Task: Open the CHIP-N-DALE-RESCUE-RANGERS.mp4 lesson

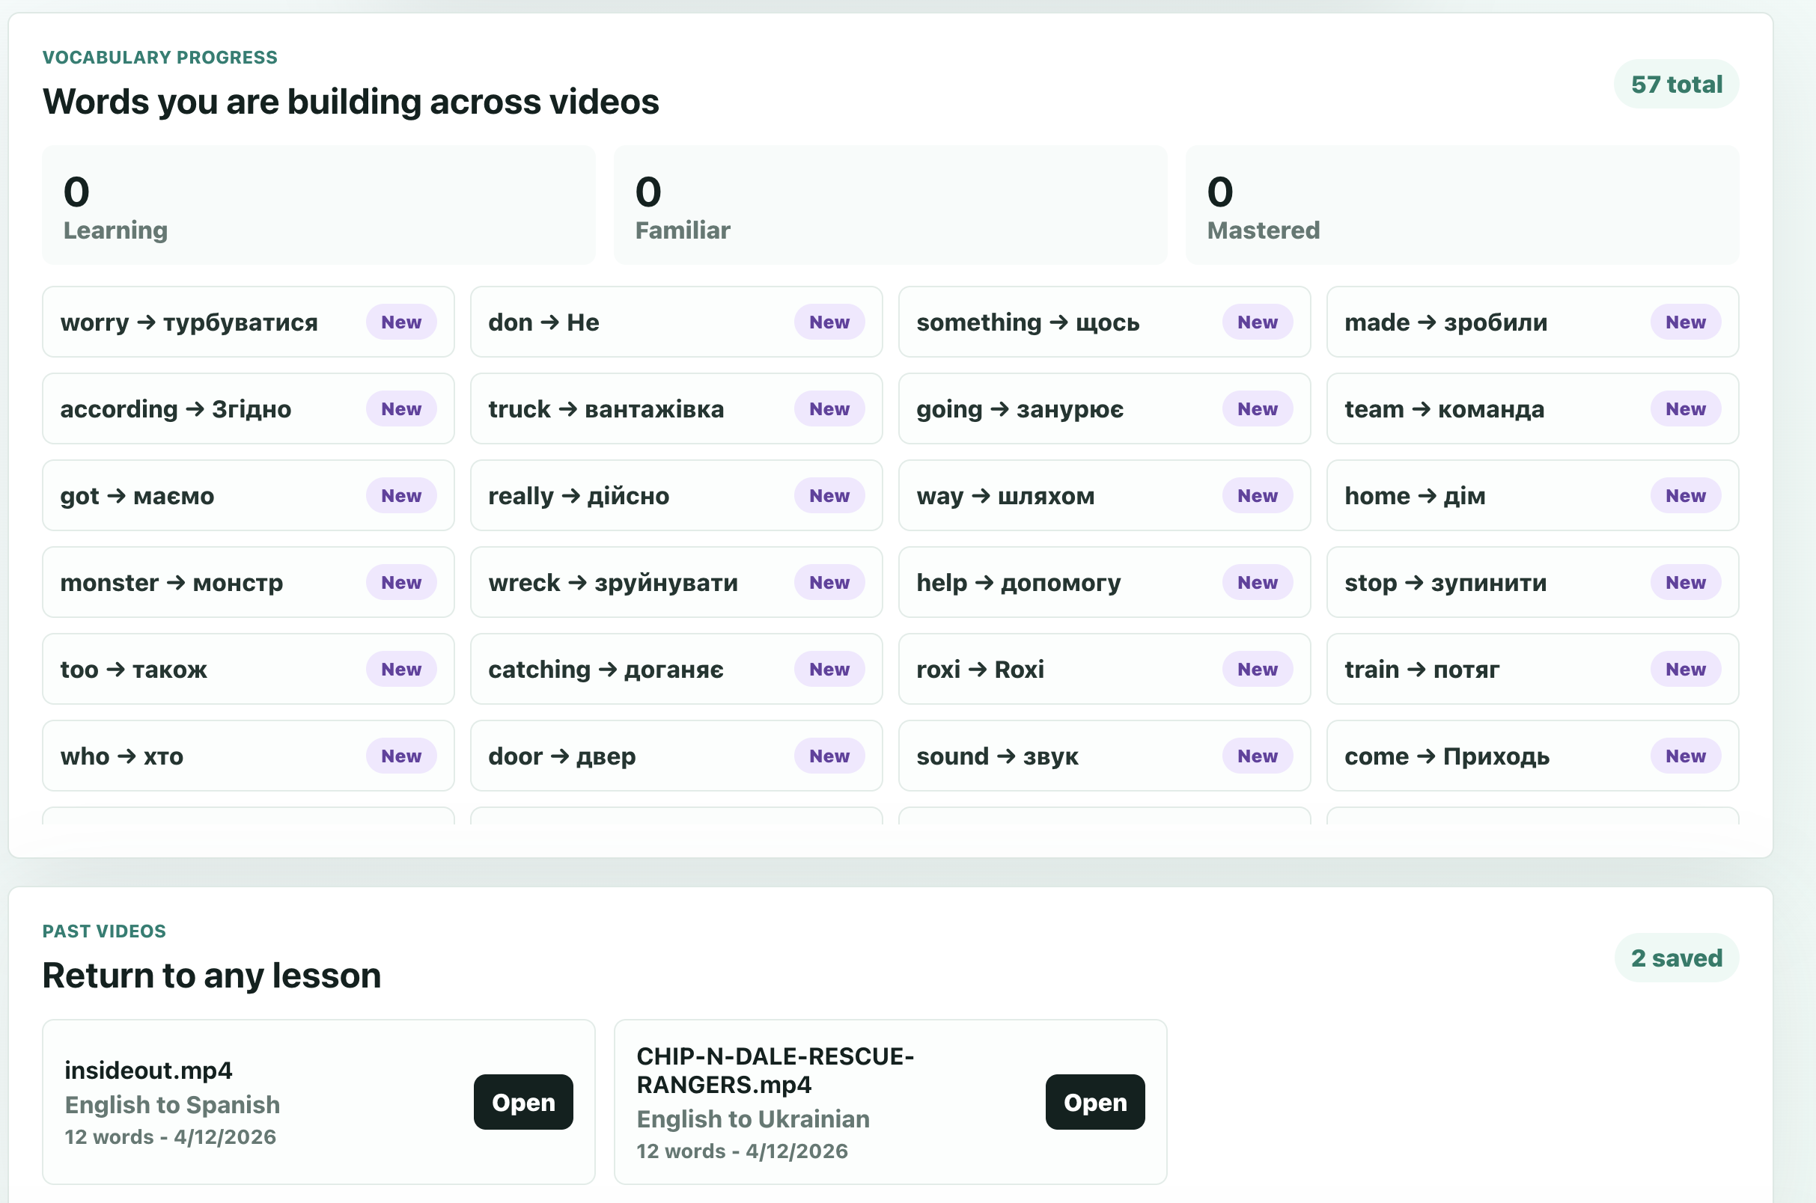Action: (1094, 1102)
